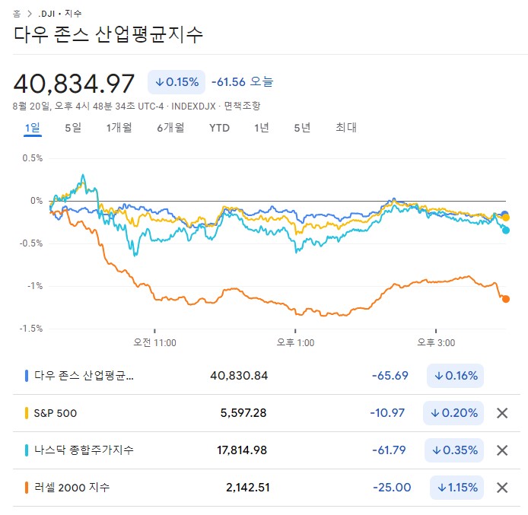Click the blue 다우 존스 산업평균 color marker

pyautogui.click(x=27, y=376)
